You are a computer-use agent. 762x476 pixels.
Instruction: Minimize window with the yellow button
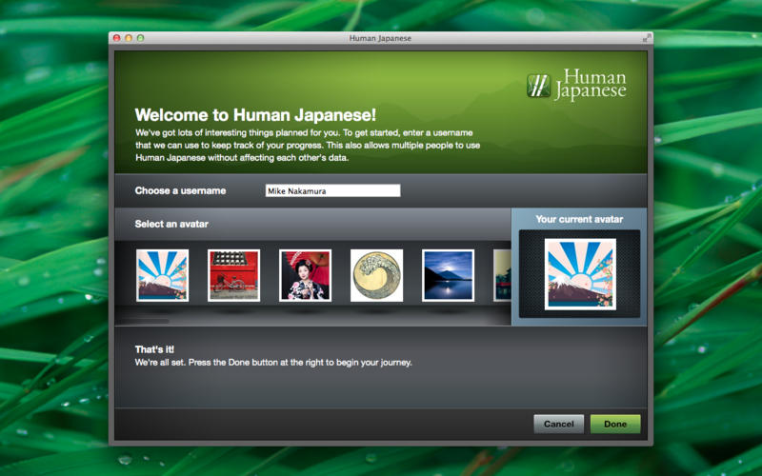click(129, 38)
